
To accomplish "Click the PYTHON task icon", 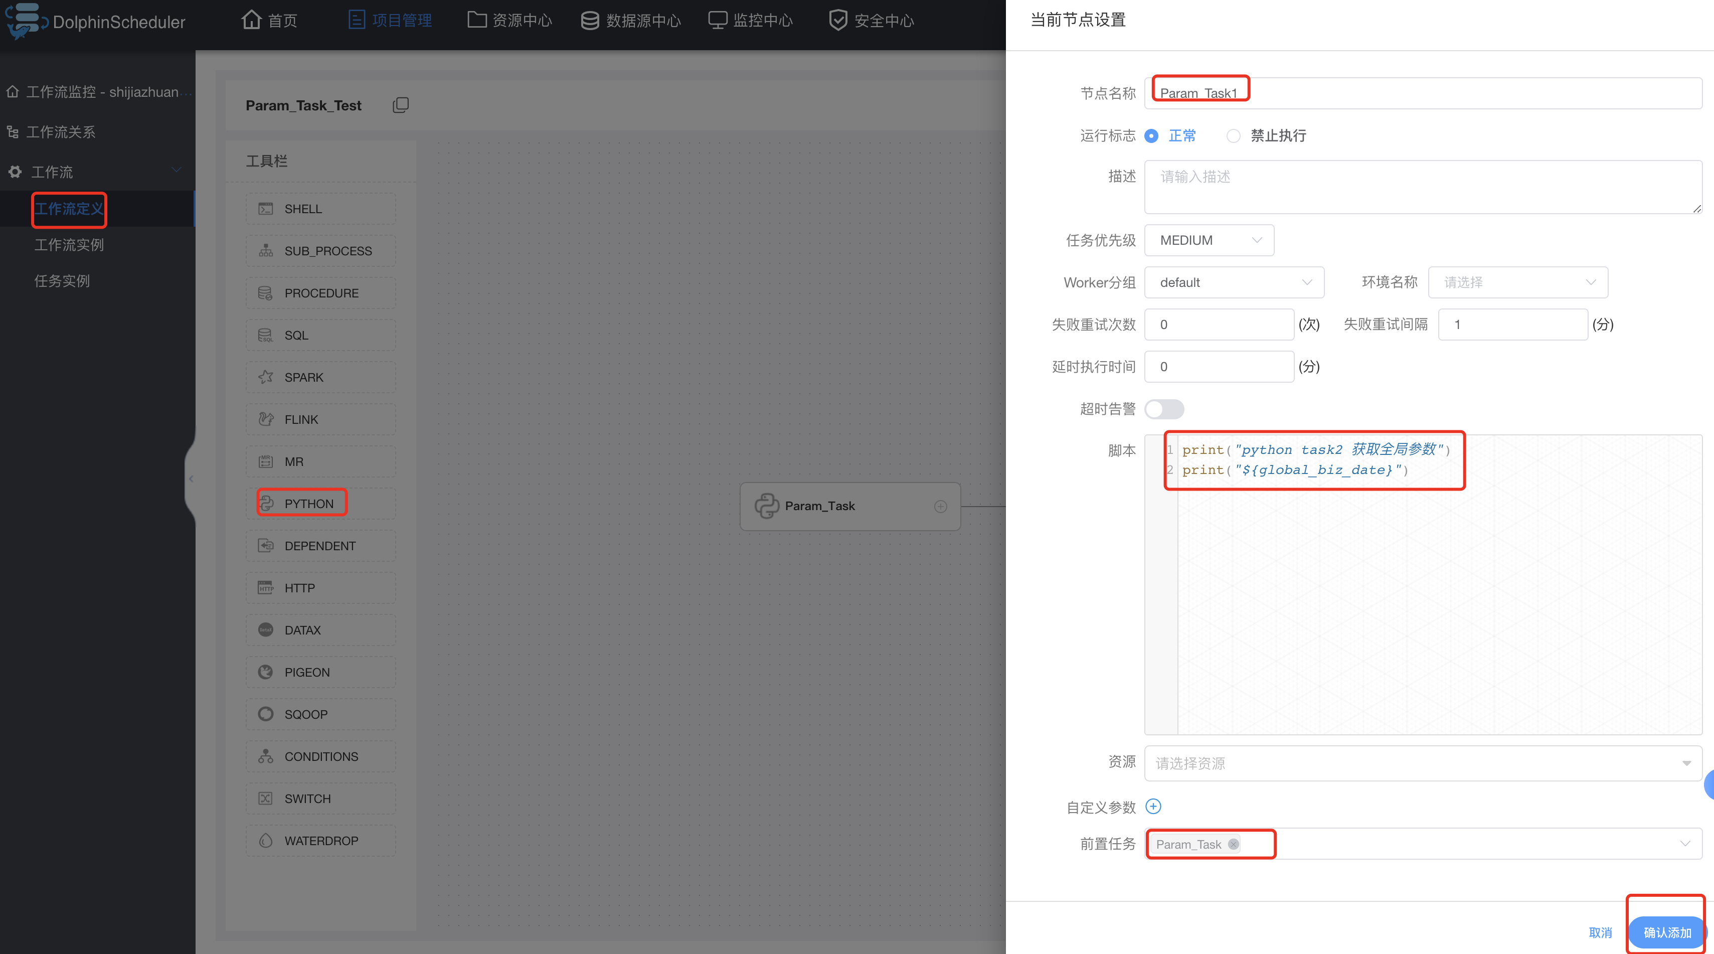I will coord(266,503).
